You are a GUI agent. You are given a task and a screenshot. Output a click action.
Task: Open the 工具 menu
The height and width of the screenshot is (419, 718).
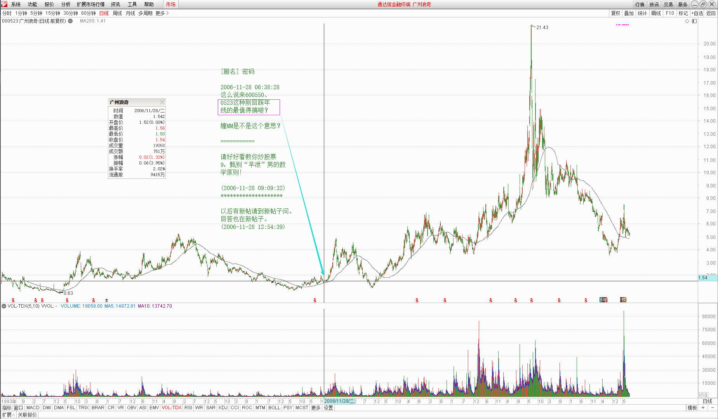132,4
